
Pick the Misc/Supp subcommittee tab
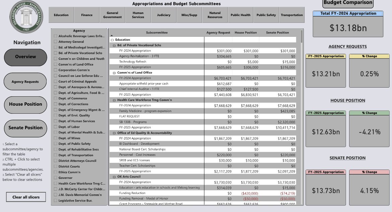(189, 15)
